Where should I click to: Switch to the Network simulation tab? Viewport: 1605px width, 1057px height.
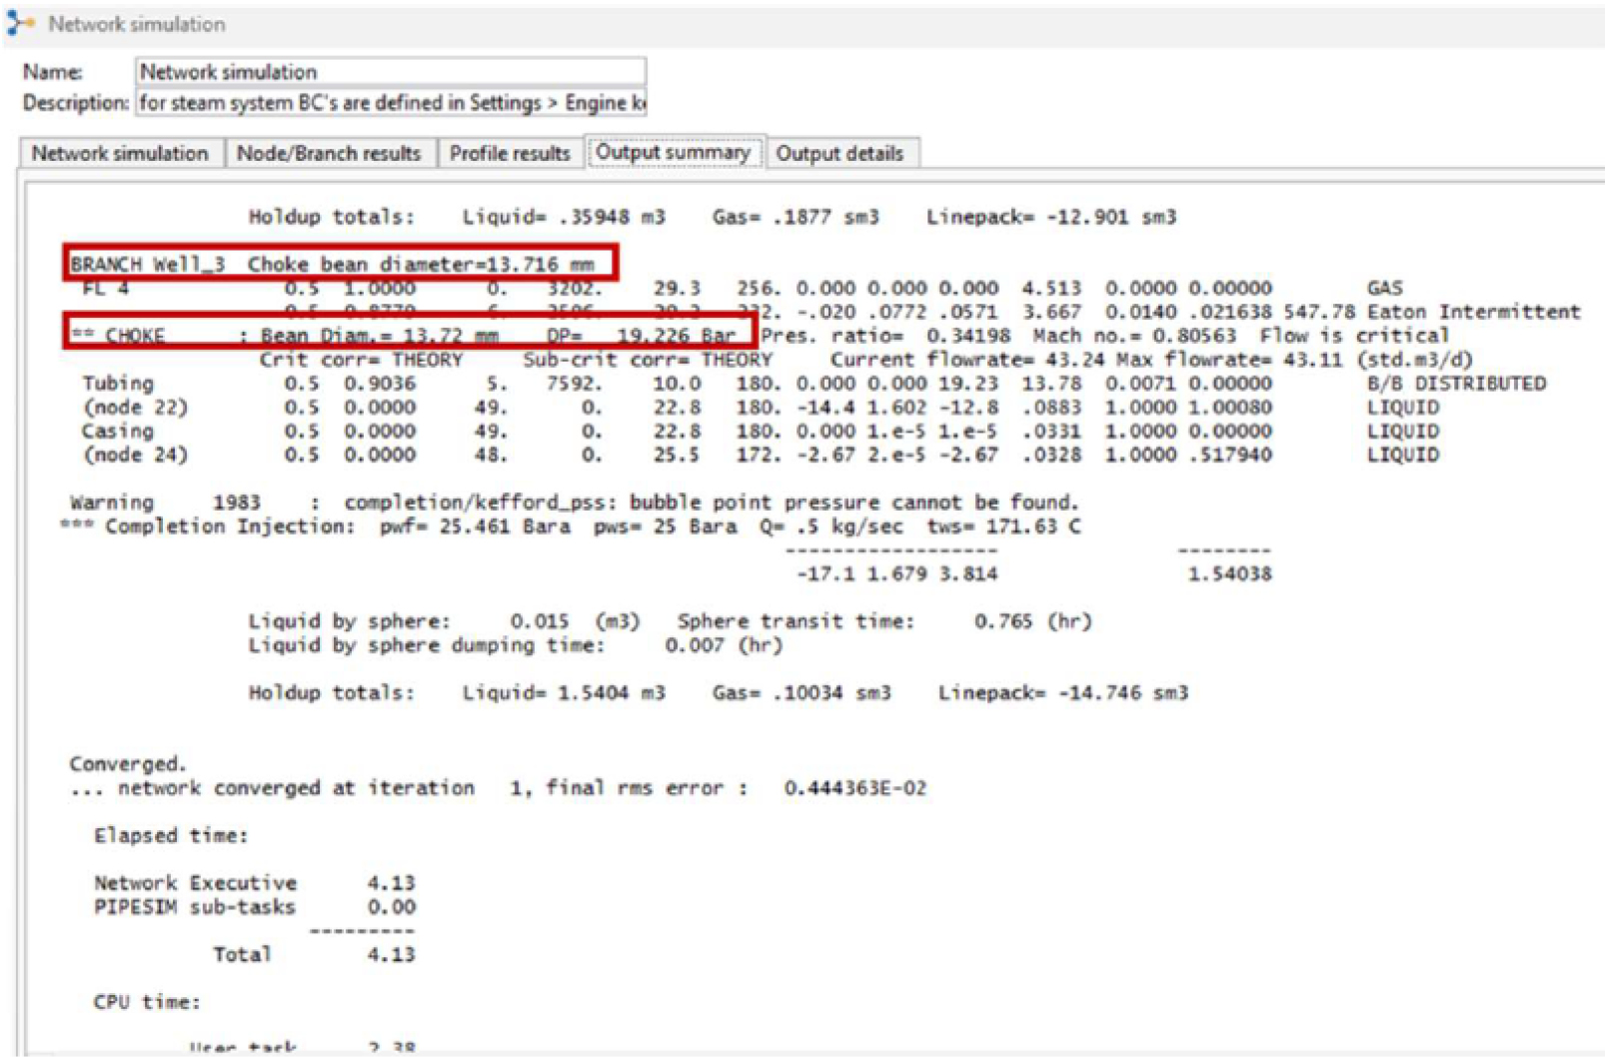(120, 154)
